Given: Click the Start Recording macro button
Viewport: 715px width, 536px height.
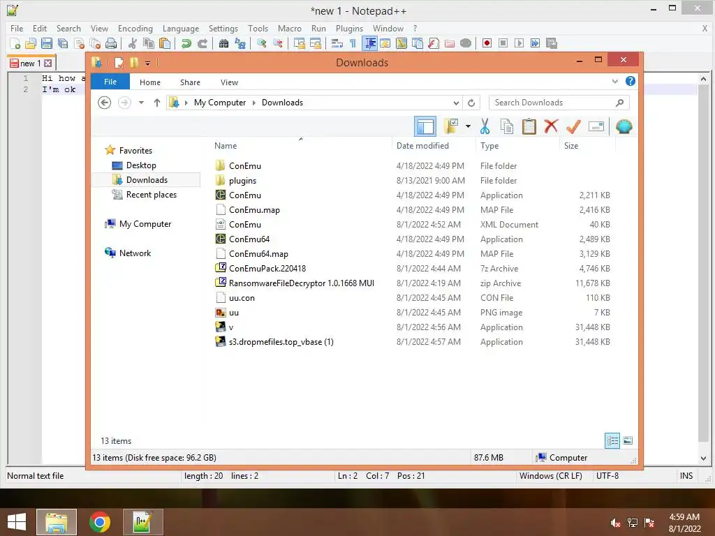Looking at the screenshot, I should [x=487, y=43].
